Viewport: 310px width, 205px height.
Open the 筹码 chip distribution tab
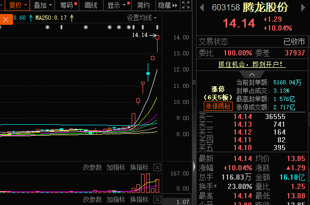click(x=67, y=5)
